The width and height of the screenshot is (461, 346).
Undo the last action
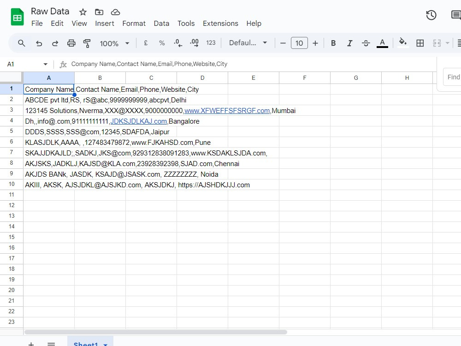[39, 43]
